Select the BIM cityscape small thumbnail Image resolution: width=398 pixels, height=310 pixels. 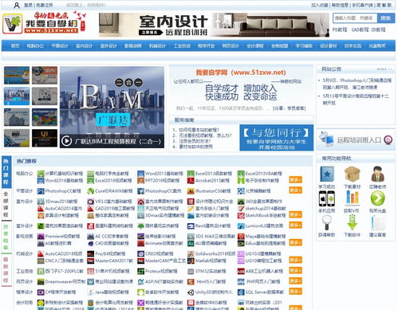click(x=17, y=96)
